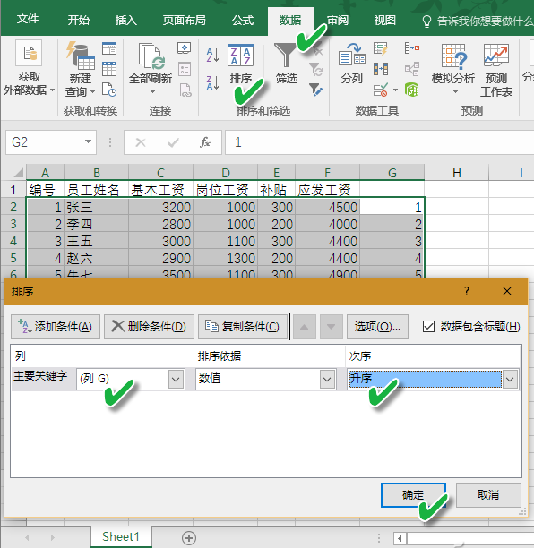This screenshot has width=534, height=548.
Task: Click cell containing 员工姓名
Action: click(x=96, y=190)
